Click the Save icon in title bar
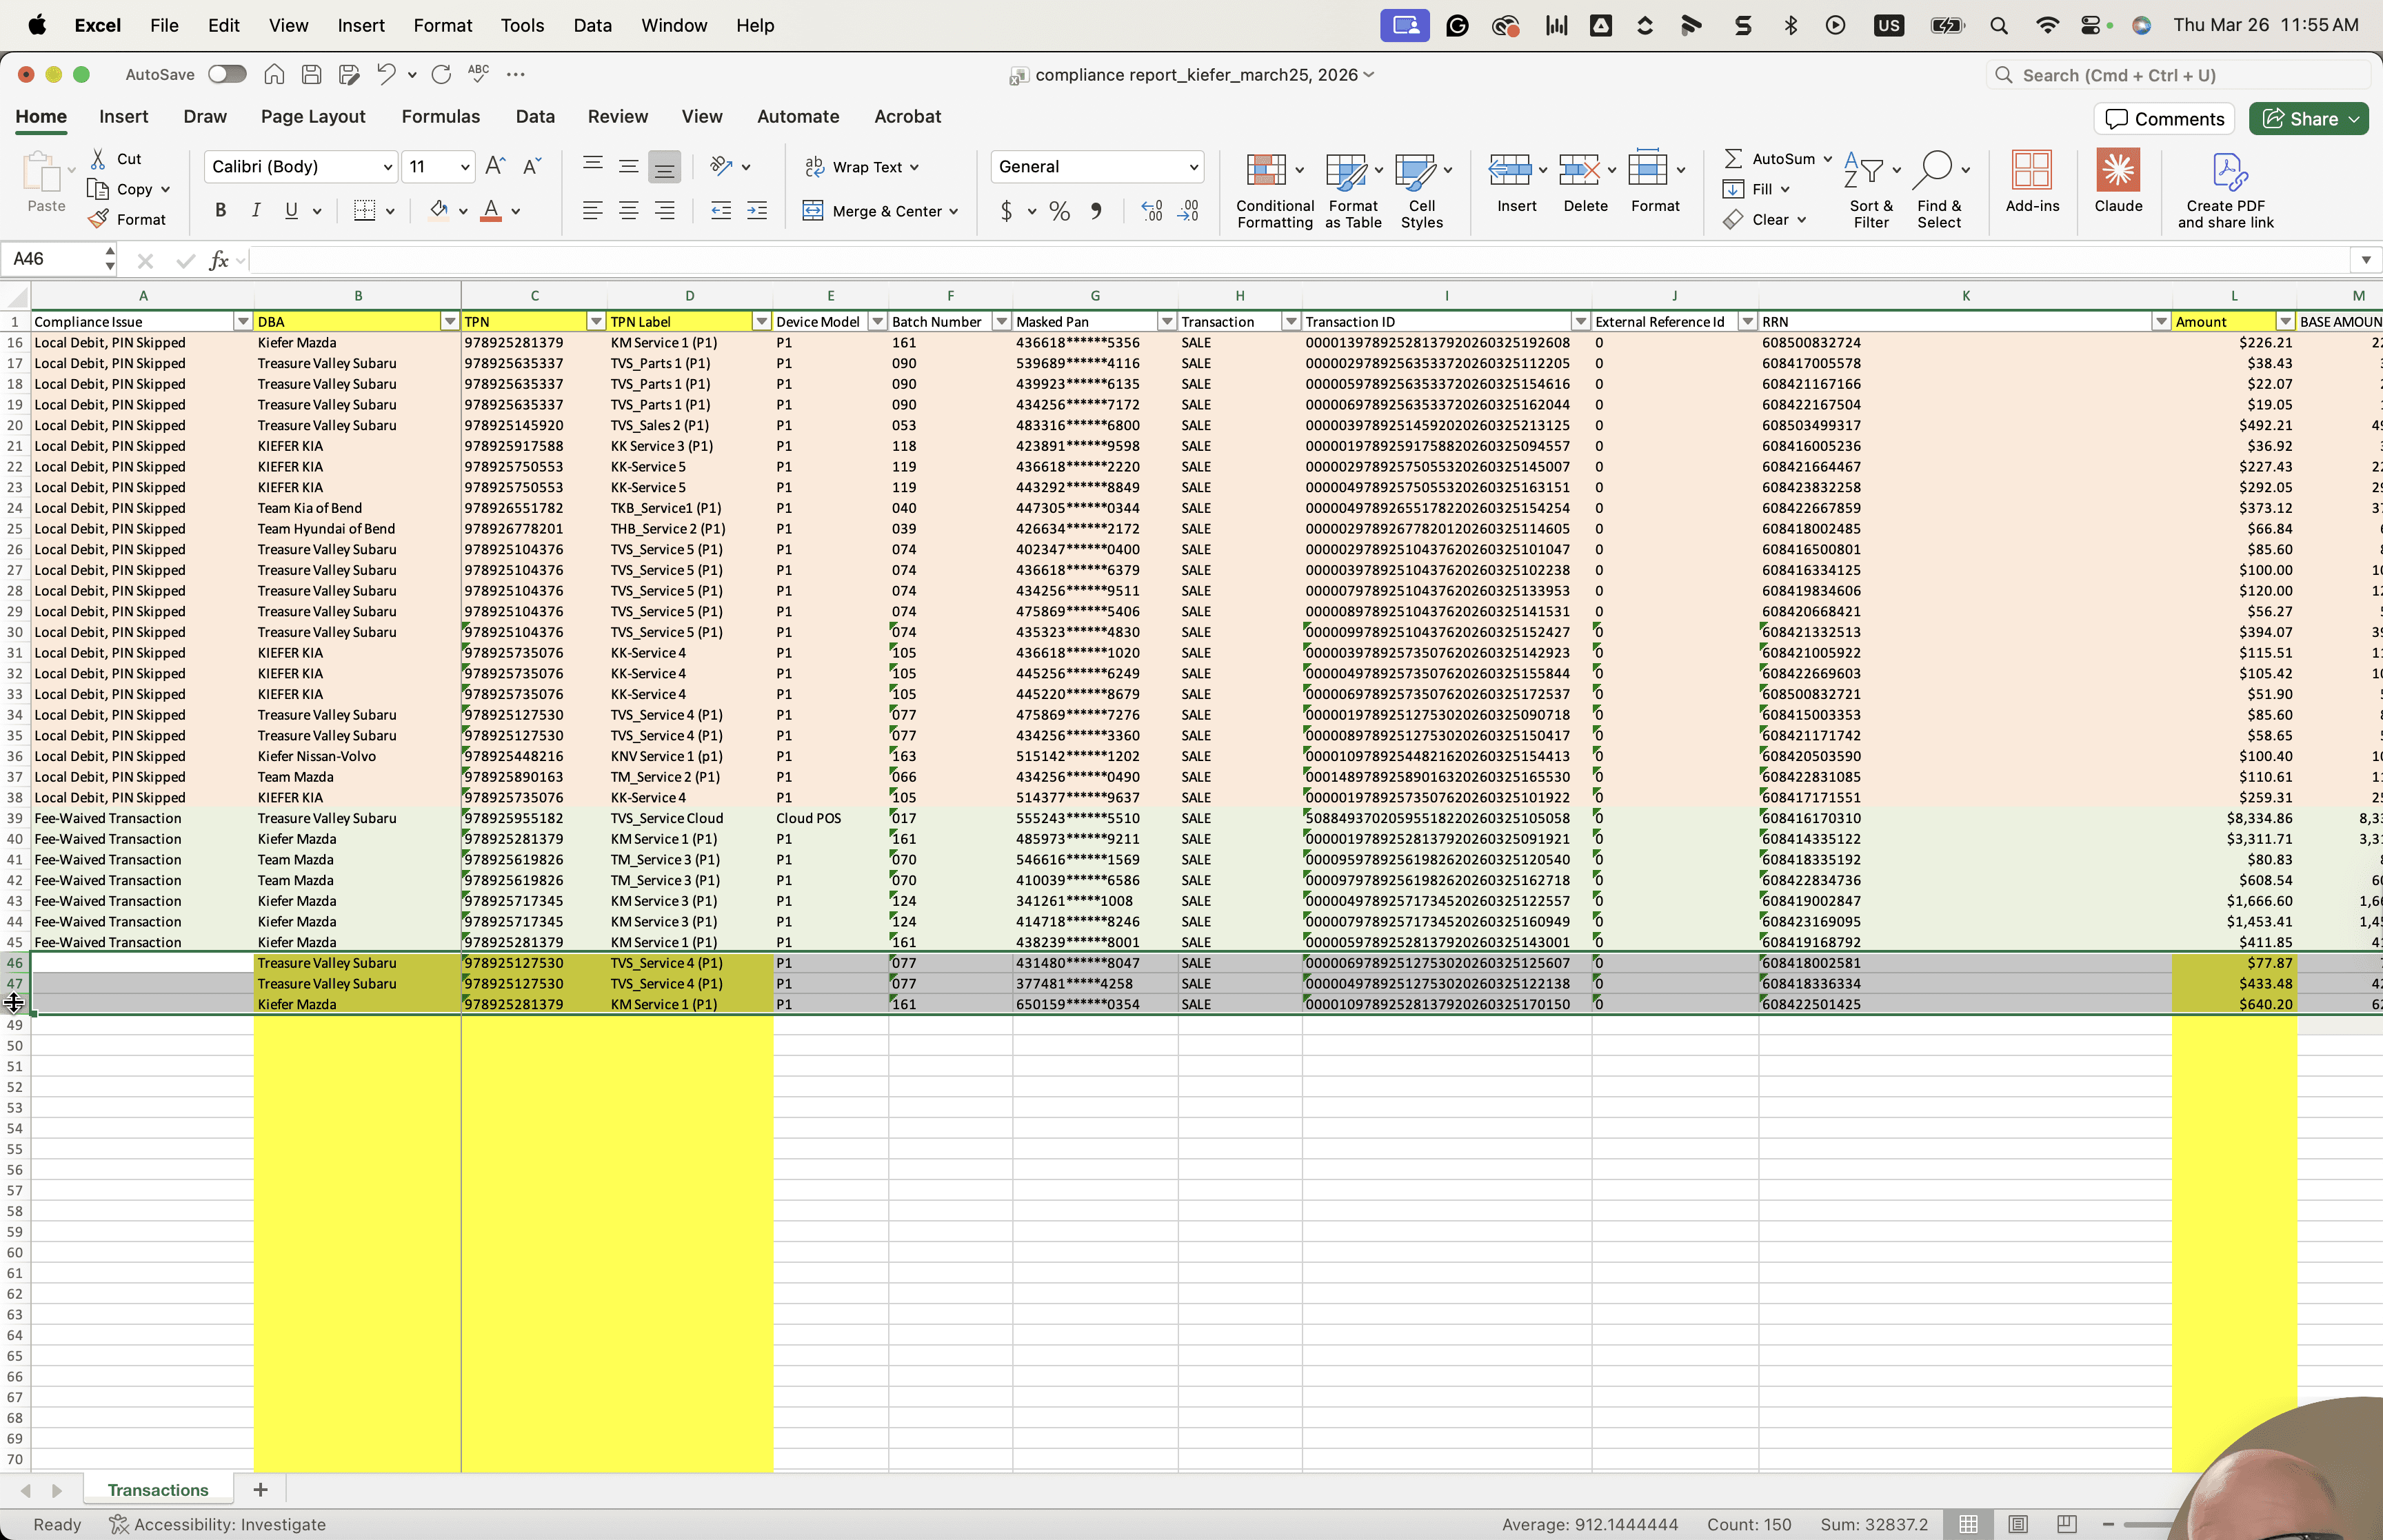The width and height of the screenshot is (2383, 1540). (311, 74)
